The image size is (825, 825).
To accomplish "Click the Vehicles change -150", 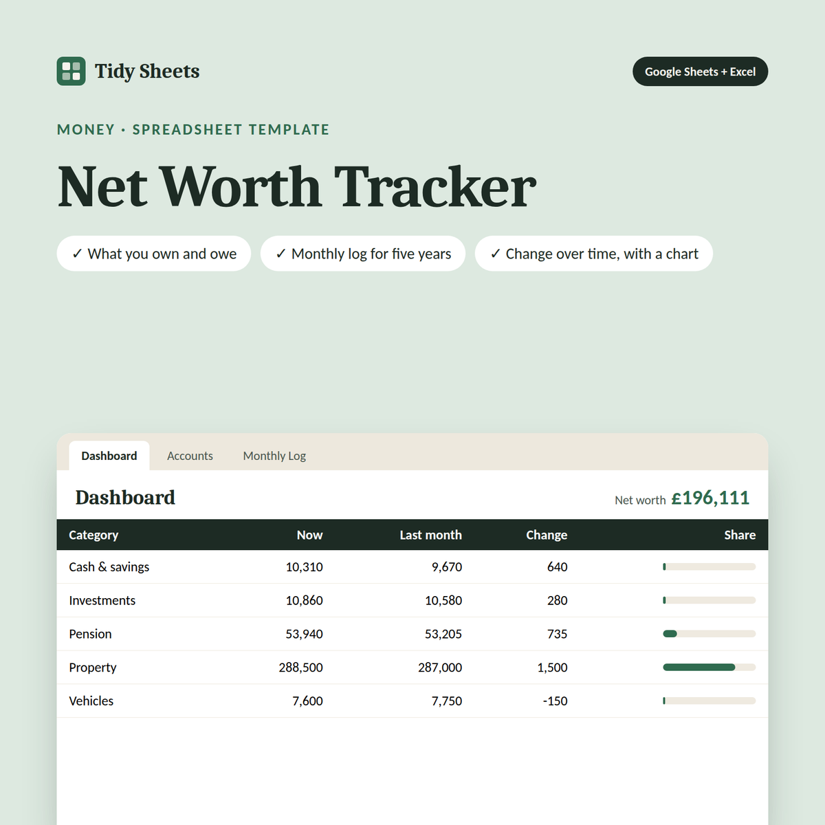I will [x=555, y=701].
